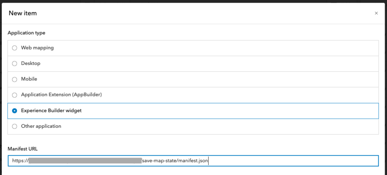
Task: Close the New item dialog
Action: (376, 13)
